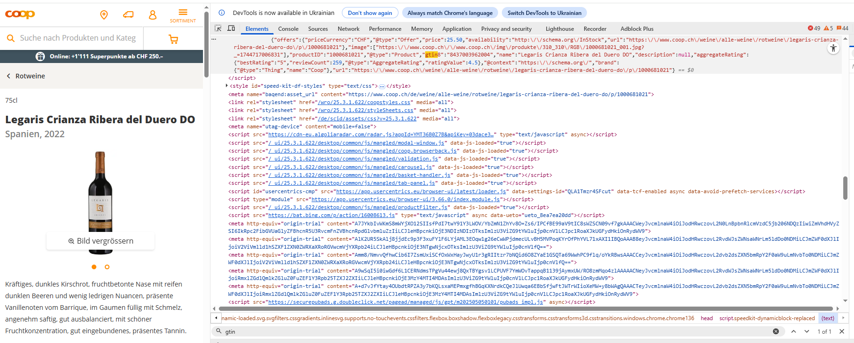The image size is (854, 343).
Task: Clear the gtin search field
Action: click(x=776, y=331)
